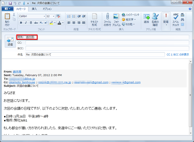Attach a file with the paperclip icon
194x142 pixels.
[x=107, y=20]
